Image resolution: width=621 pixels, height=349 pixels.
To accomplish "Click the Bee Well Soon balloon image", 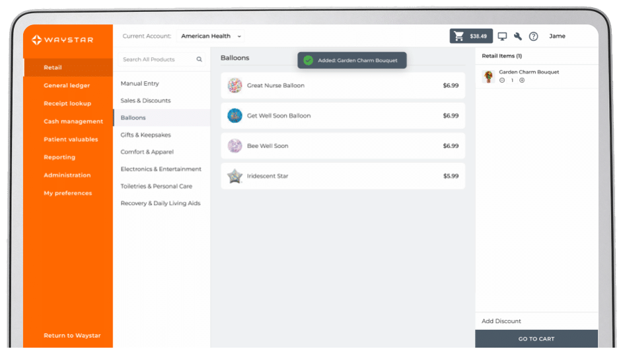I will point(235,146).
